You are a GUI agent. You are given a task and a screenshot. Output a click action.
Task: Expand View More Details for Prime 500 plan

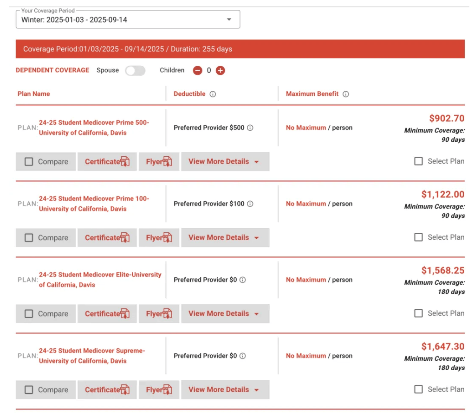click(225, 161)
